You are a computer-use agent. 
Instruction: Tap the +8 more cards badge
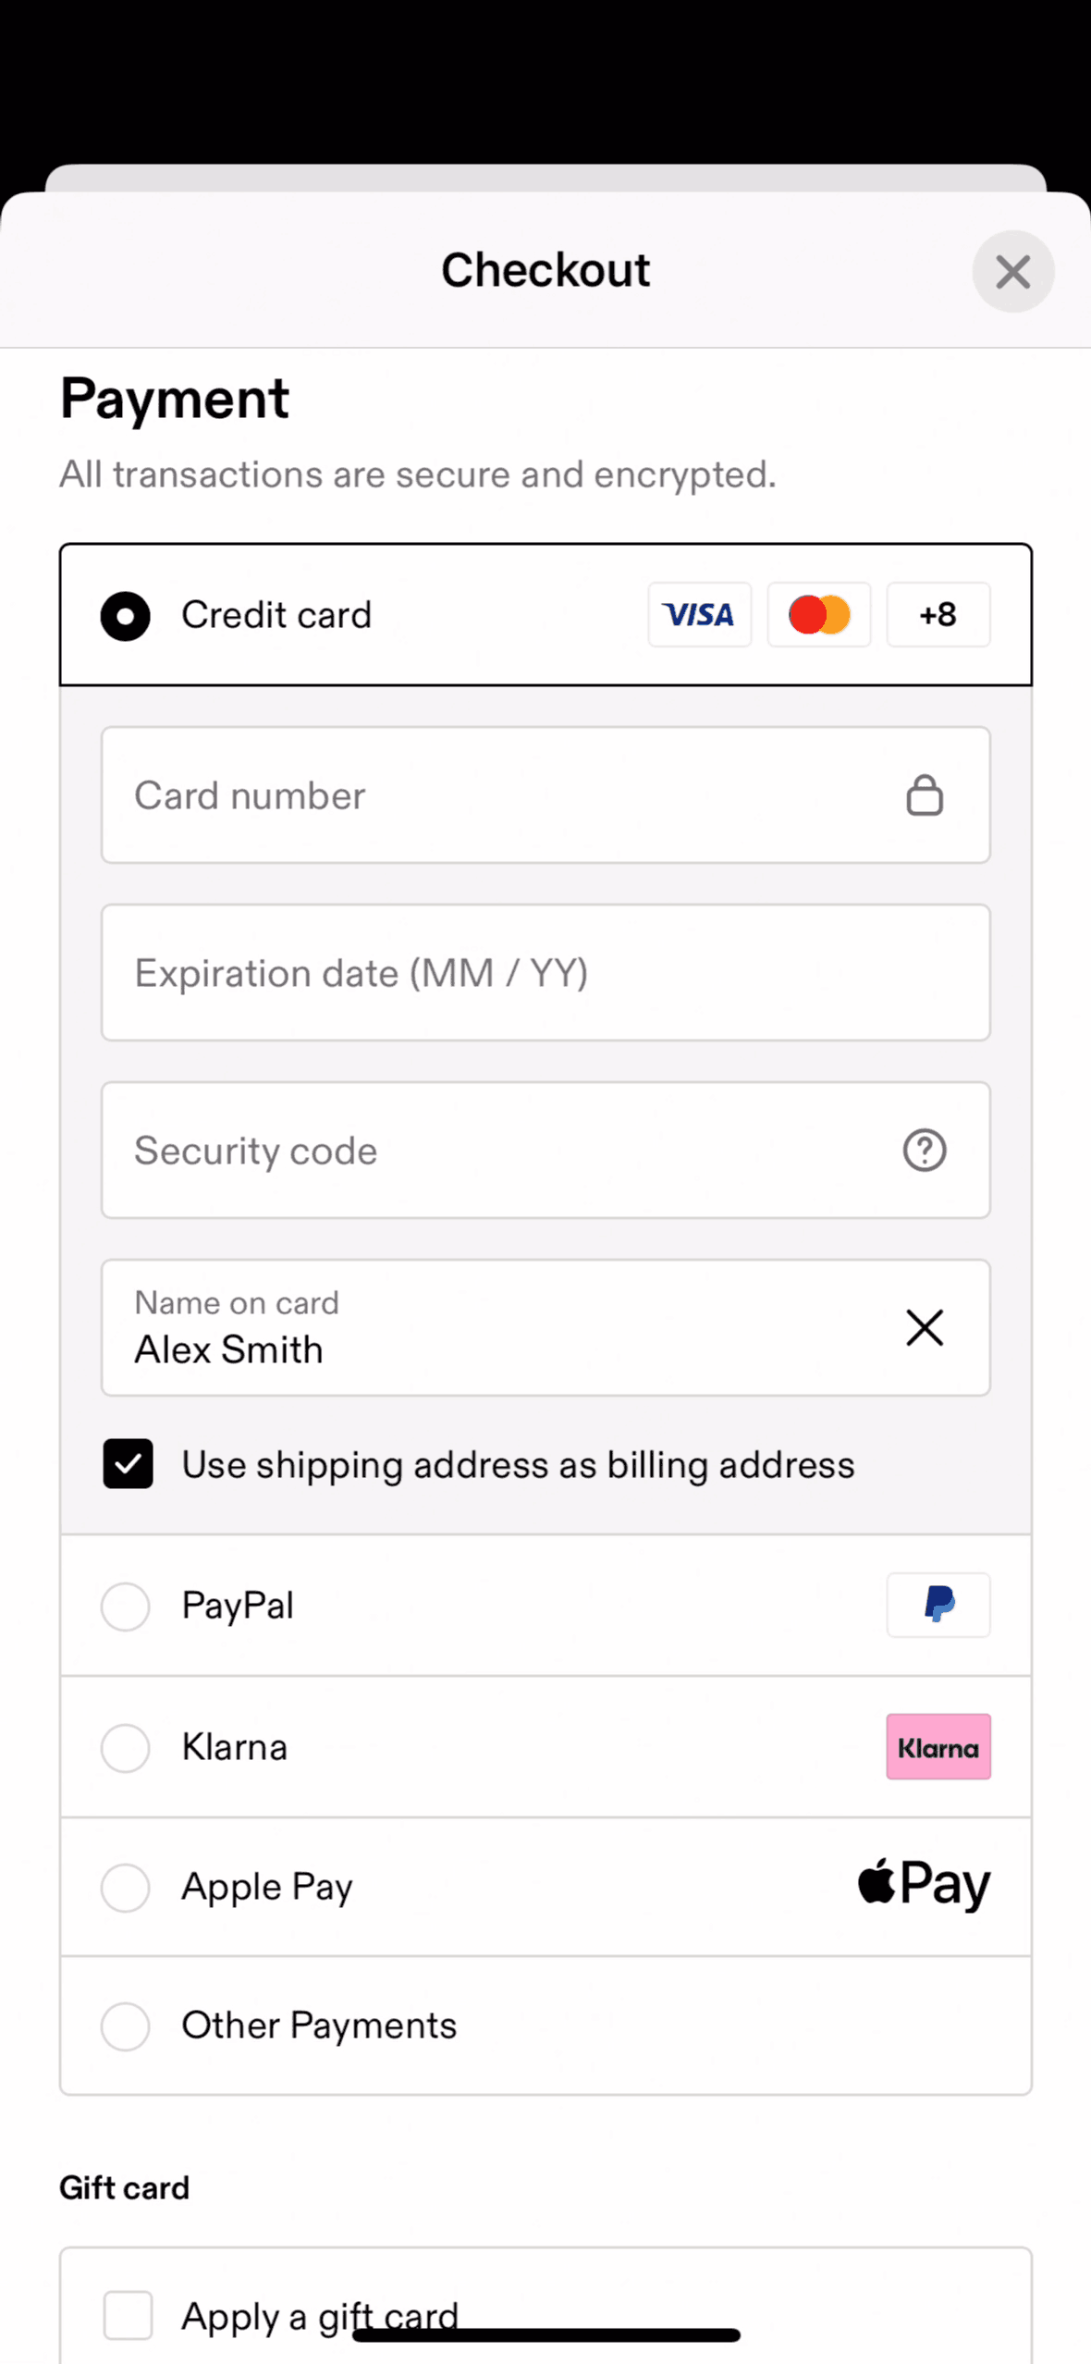[x=938, y=614]
